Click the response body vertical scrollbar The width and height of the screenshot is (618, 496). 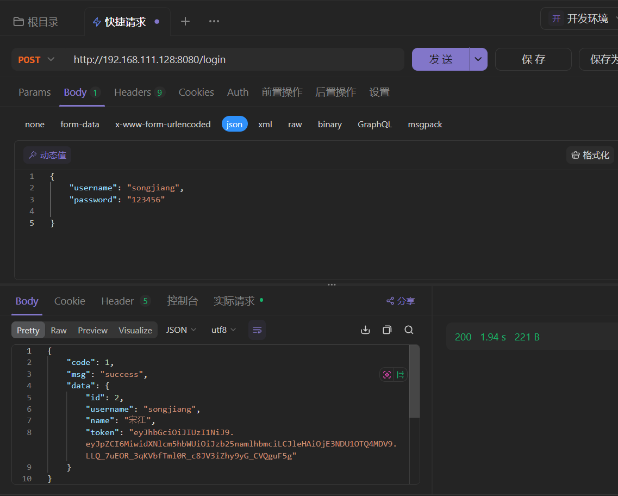(414, 381)
